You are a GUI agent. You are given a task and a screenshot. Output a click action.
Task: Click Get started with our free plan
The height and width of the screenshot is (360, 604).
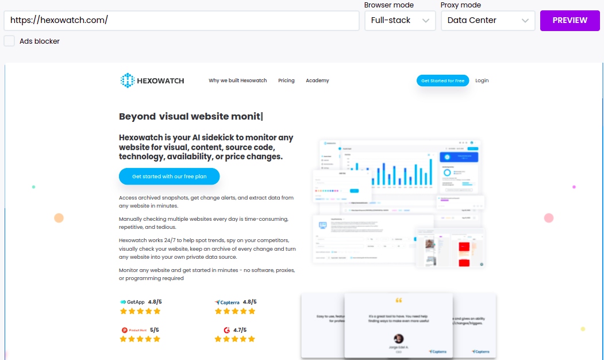(x=169, y=177)
